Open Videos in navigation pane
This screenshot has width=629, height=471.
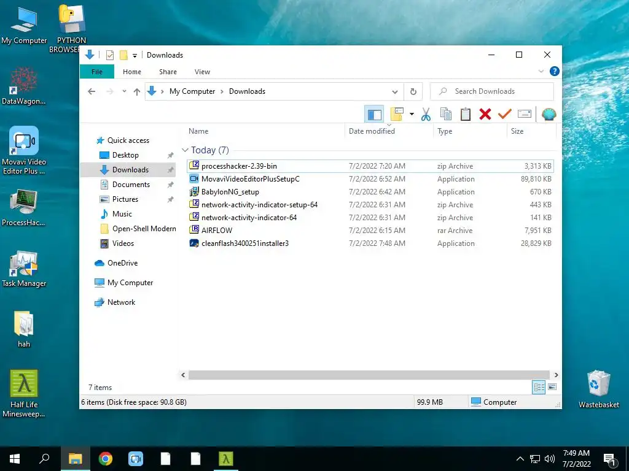(x=123, y=243)
